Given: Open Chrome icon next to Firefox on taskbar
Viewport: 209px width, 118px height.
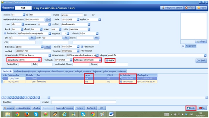Looking at the screenshot, I should pyautogui.click(x=17, y=114).
